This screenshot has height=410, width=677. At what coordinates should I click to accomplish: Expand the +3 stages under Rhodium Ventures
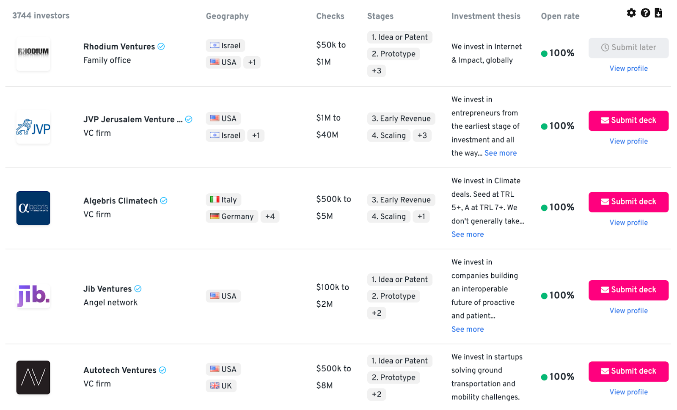[376, 71]
